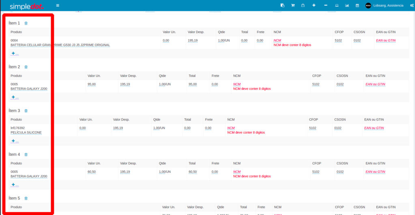Viewport: 415px width, 215px height.
Task: Edit the NCM field of Ítem 1
Action: pos(277,40)
